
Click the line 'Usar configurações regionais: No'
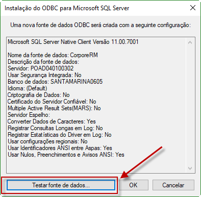click(47, 141)
